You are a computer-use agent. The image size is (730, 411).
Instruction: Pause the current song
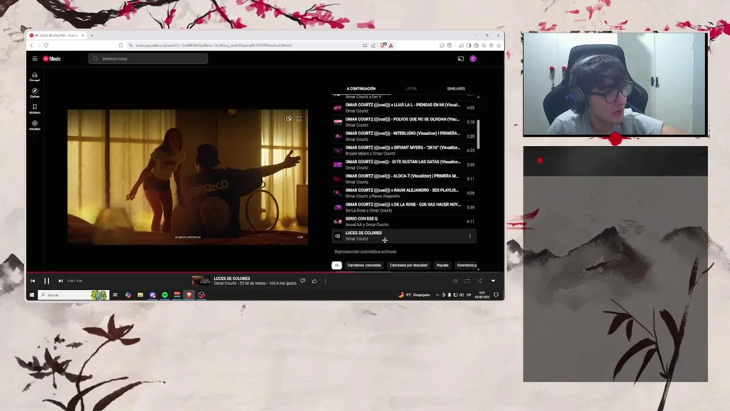pos(47,281)
